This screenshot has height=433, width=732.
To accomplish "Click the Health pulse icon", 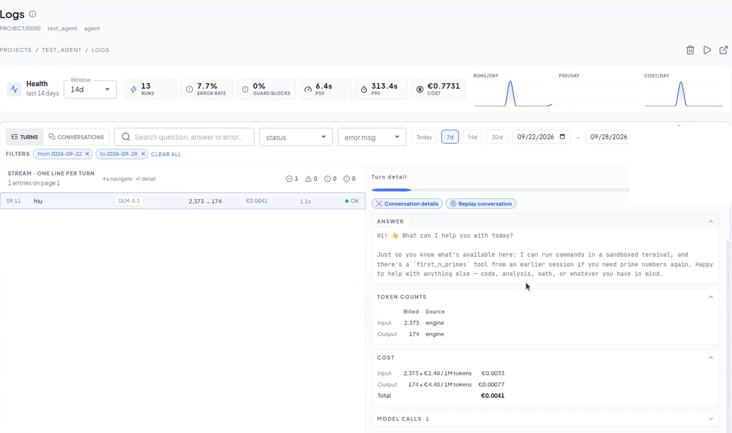I will click(x=15, y=89).
